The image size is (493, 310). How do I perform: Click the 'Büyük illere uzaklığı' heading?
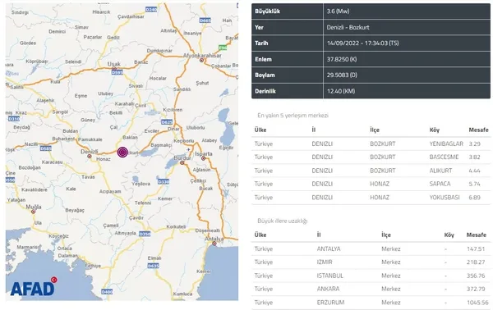[x=282, y=221]
